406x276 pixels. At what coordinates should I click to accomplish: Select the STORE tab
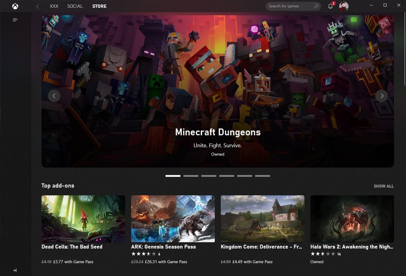[99, 6]
